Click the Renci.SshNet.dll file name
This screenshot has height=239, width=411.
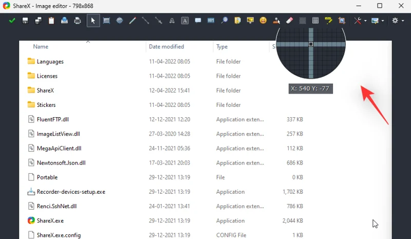tap(57, 206)
